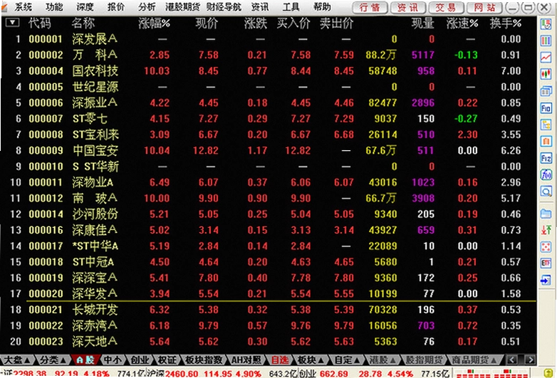557x378 pixels.
Task: Click the 交易 button at top
Action: (447, 7)
